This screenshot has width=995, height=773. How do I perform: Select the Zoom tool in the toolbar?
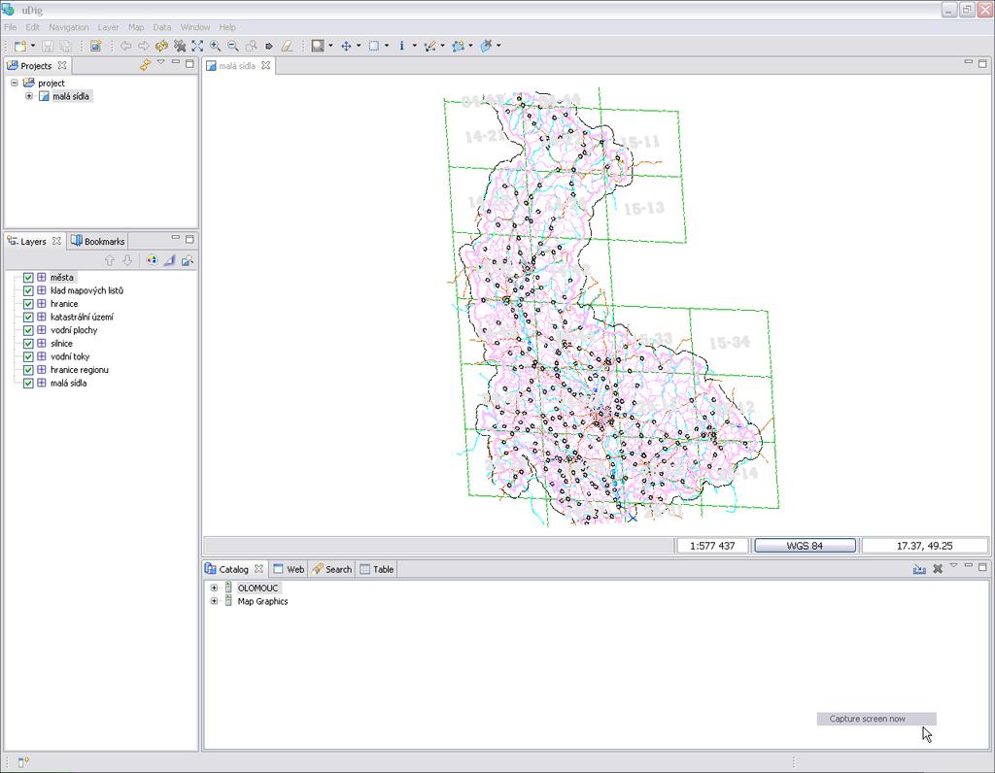click(318, 46)
